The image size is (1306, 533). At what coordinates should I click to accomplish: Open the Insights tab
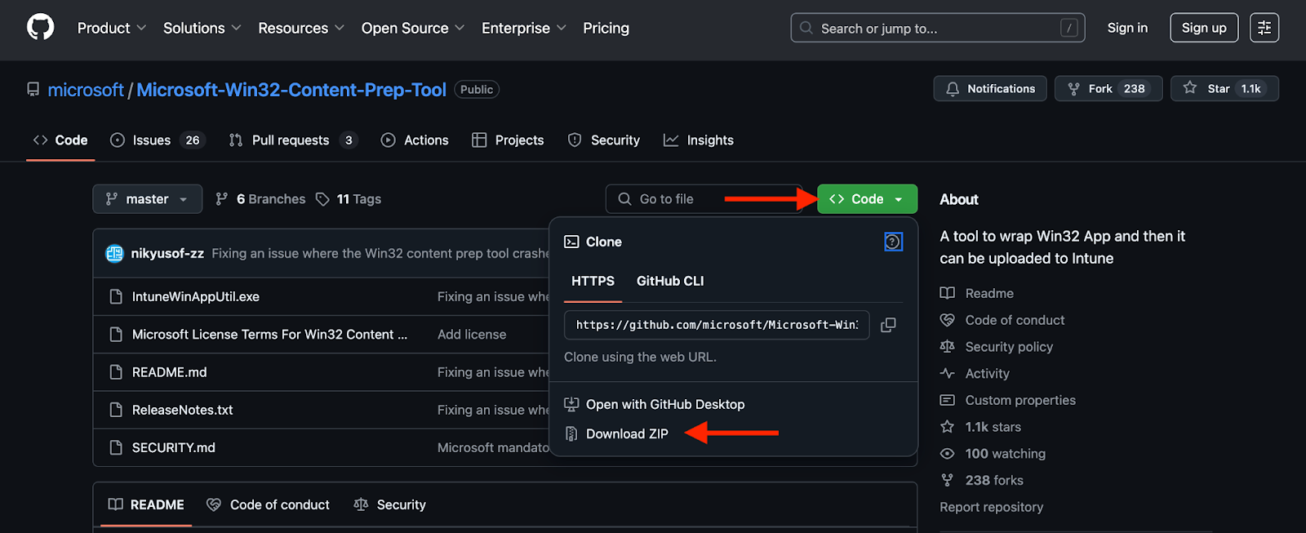(x=699, y=140)
